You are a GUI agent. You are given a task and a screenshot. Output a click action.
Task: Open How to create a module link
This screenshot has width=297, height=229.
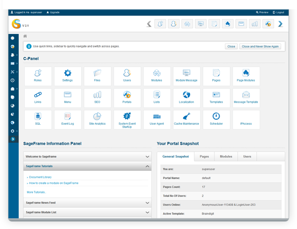click(54, 183)
